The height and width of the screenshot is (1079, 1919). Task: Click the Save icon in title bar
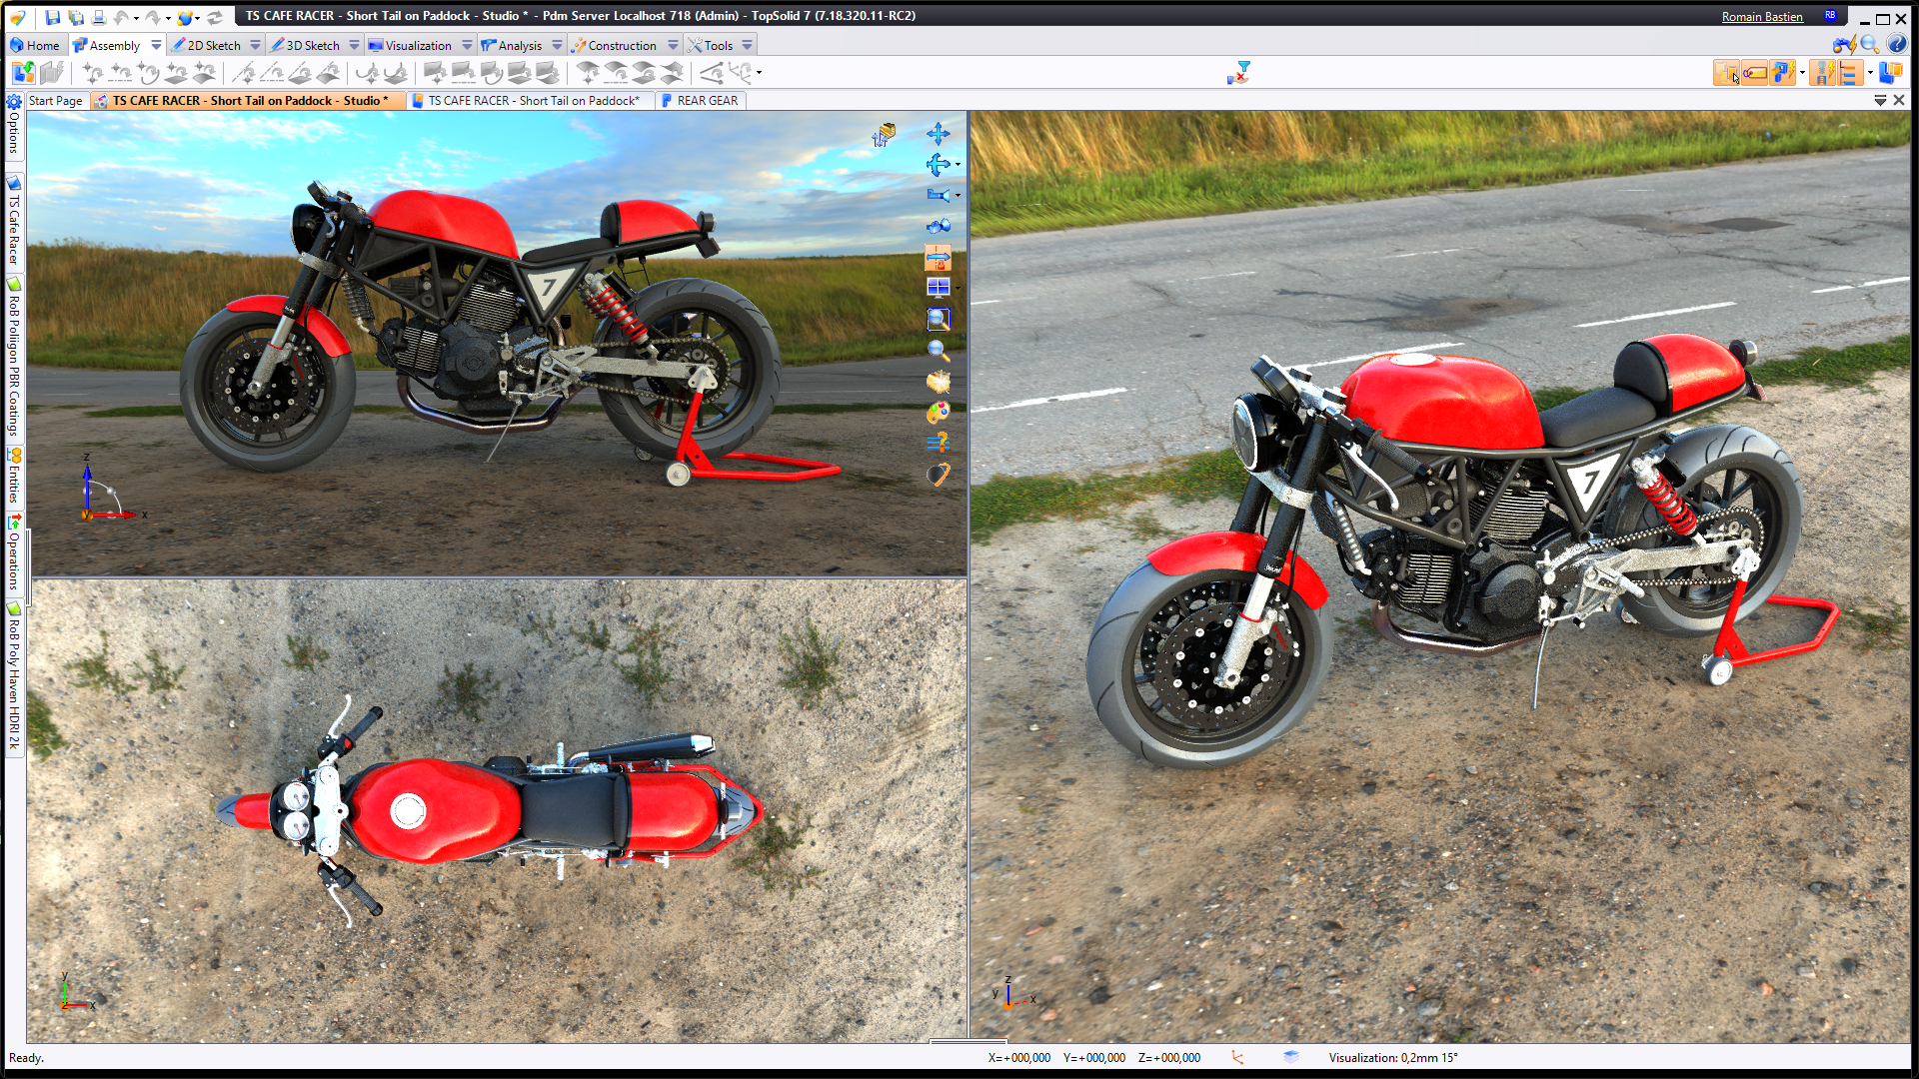[53, 17]
